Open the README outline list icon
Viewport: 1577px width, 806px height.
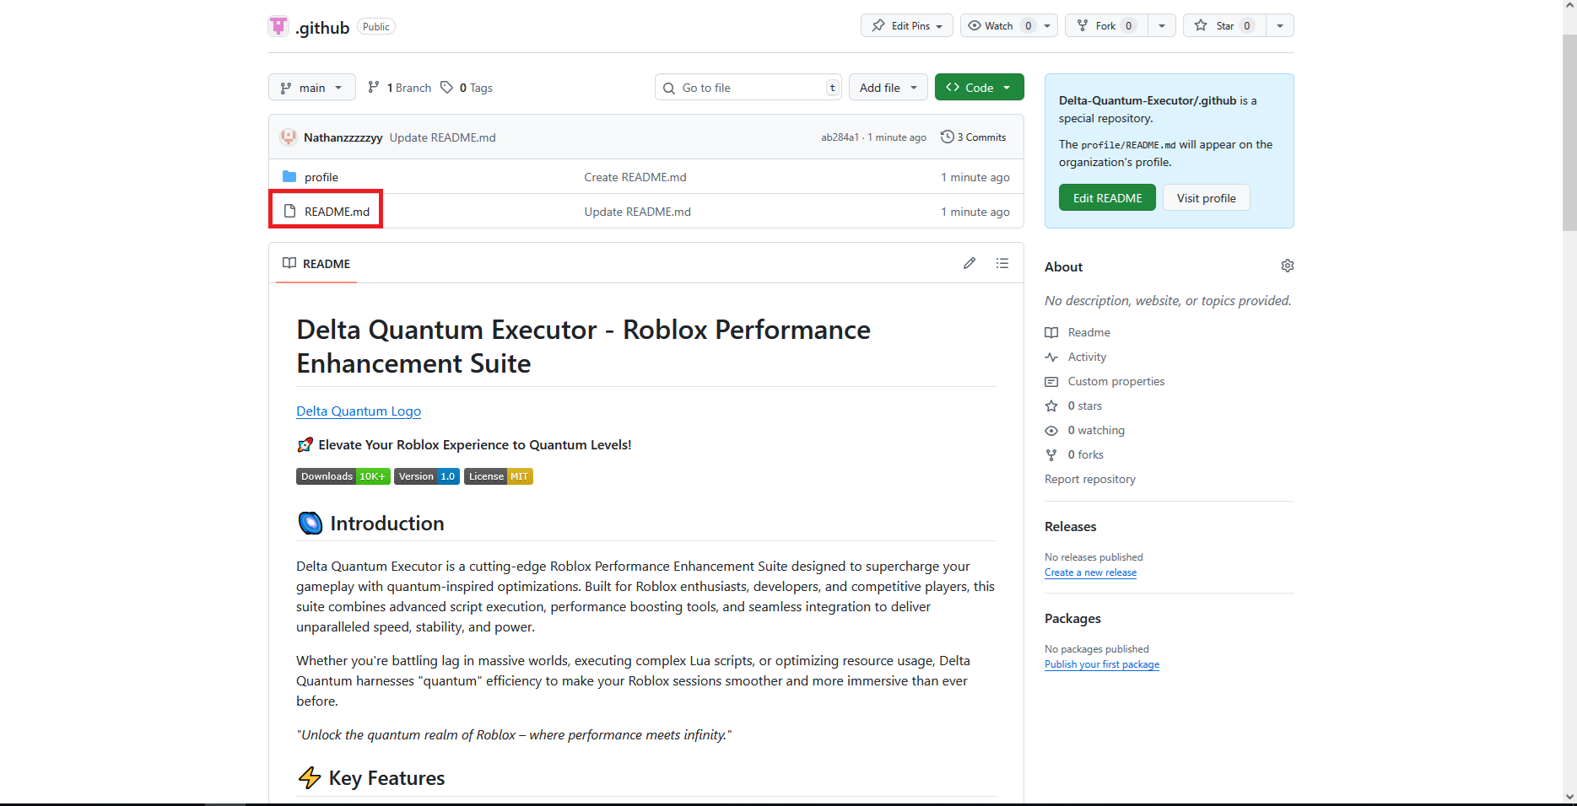click(x=1002, y=263)
